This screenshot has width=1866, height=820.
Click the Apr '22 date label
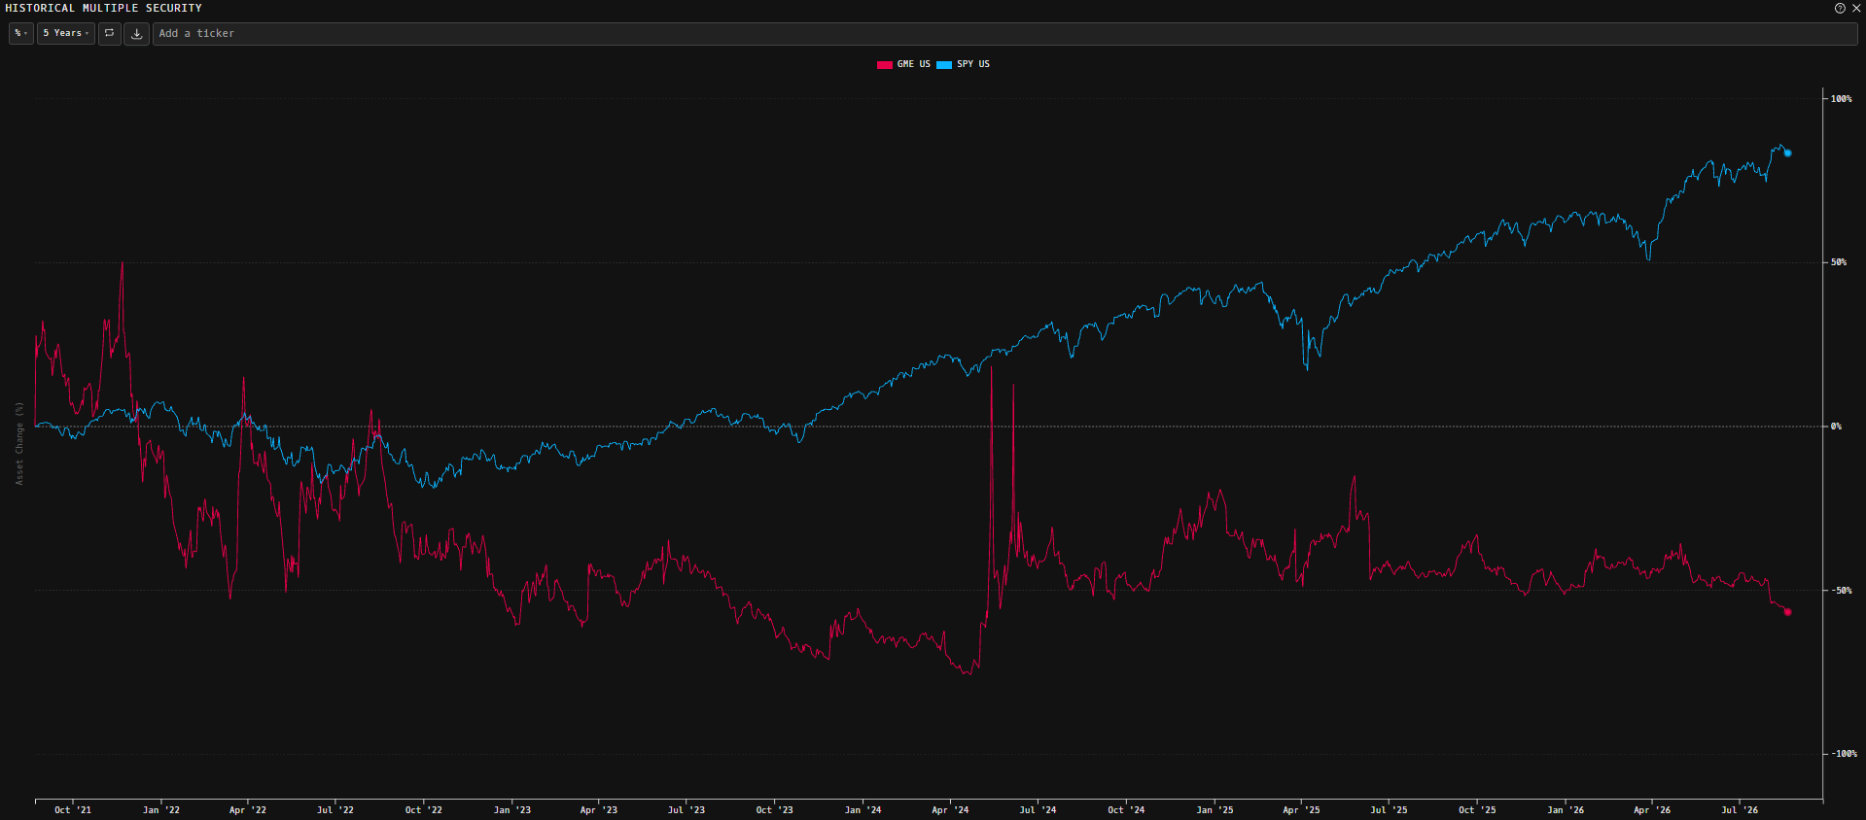coord(248,810)
